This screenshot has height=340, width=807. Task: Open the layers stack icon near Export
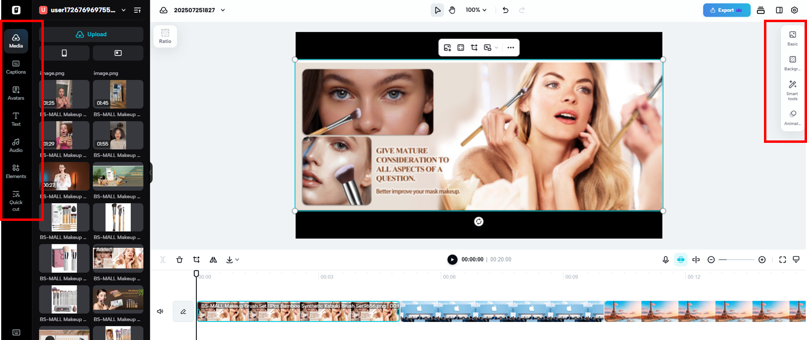point(760,10)
